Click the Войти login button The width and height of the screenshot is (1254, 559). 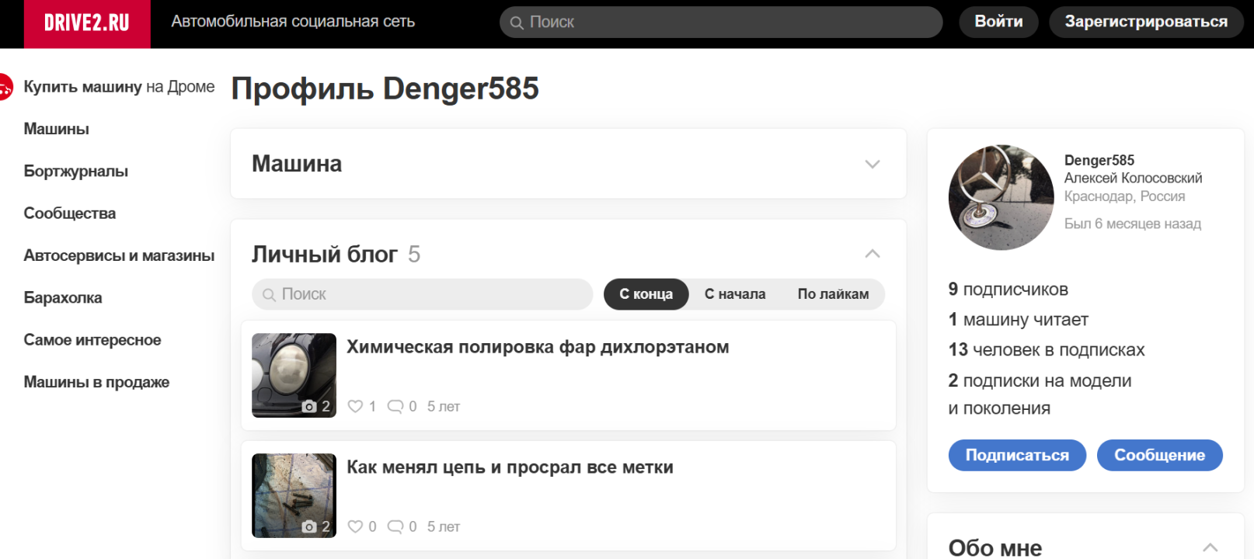(x=998, y=22)
